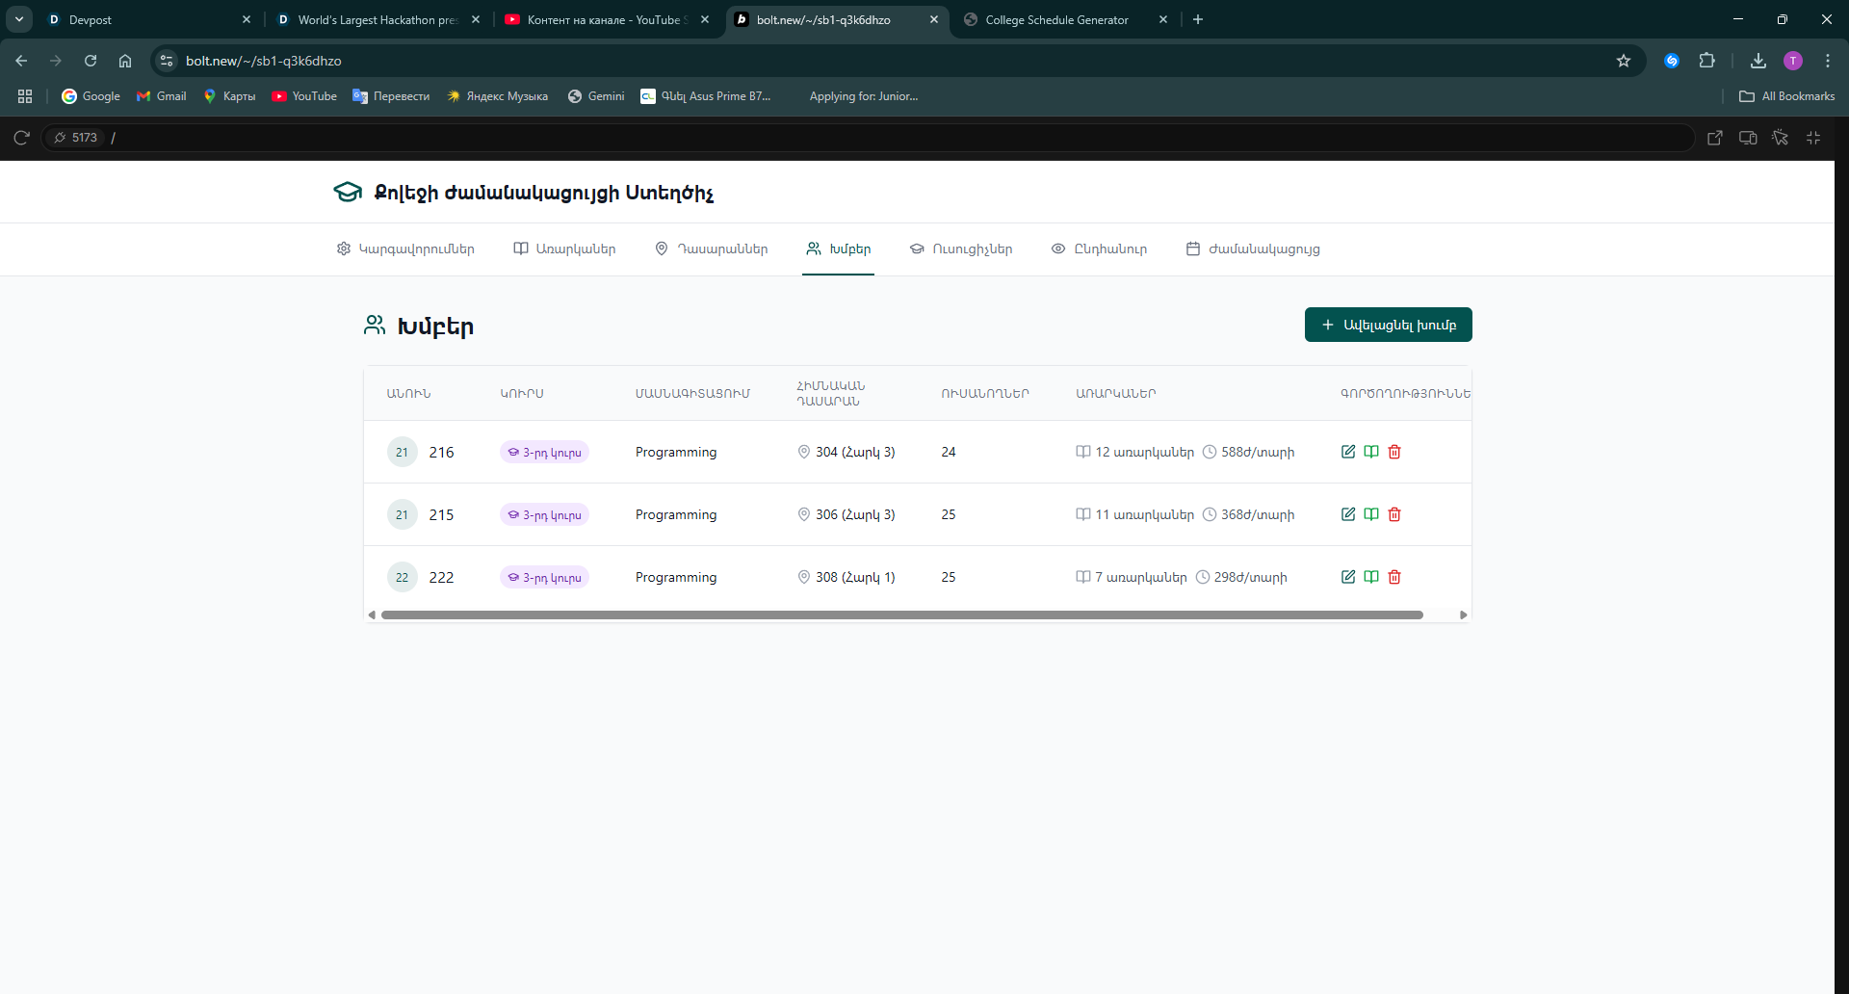Open a new browser tab
1849x994 pixels.
point(1198,19)
